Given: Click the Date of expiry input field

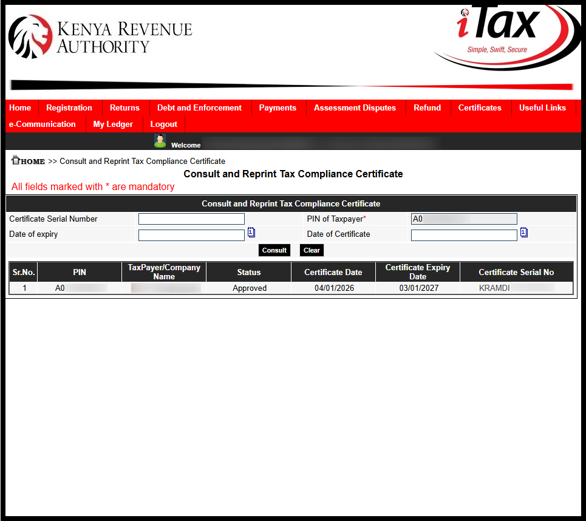Looking at the screenshot, I should pos(191,234).
